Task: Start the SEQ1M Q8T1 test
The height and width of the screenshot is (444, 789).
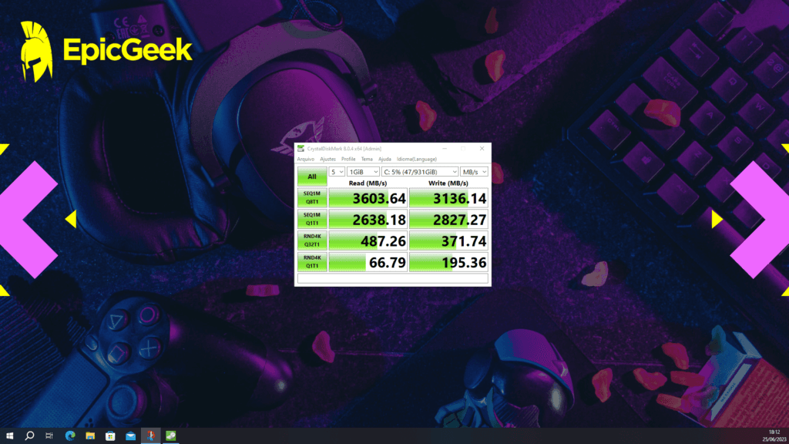Action: click(311, 197)
